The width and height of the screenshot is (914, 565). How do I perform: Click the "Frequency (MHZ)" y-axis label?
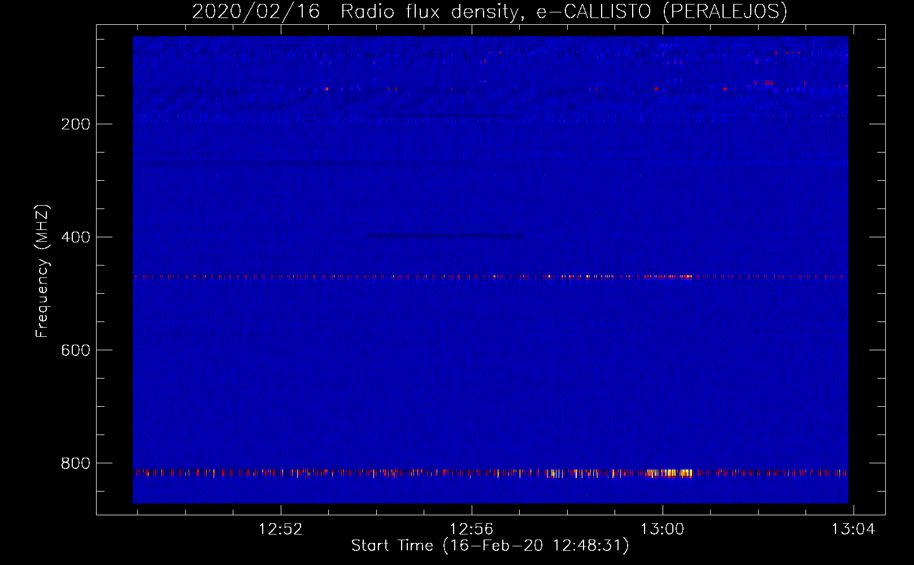(x=42, y=271)
